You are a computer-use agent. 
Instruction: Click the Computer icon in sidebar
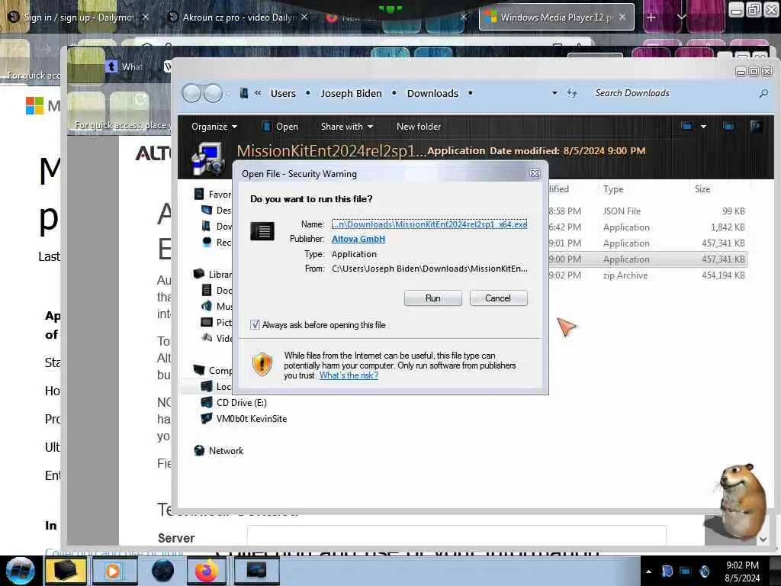199,370
